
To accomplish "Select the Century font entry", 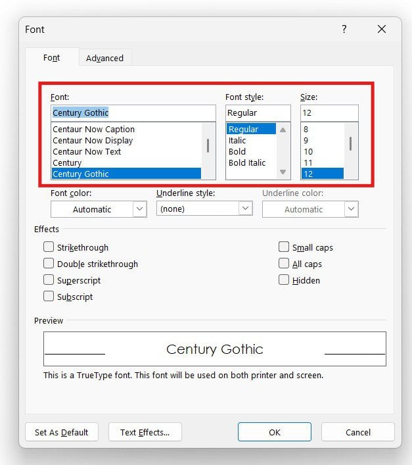I will tap(126, 163).
